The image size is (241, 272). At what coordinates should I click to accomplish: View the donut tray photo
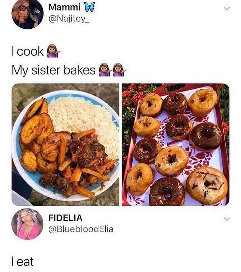175,145
